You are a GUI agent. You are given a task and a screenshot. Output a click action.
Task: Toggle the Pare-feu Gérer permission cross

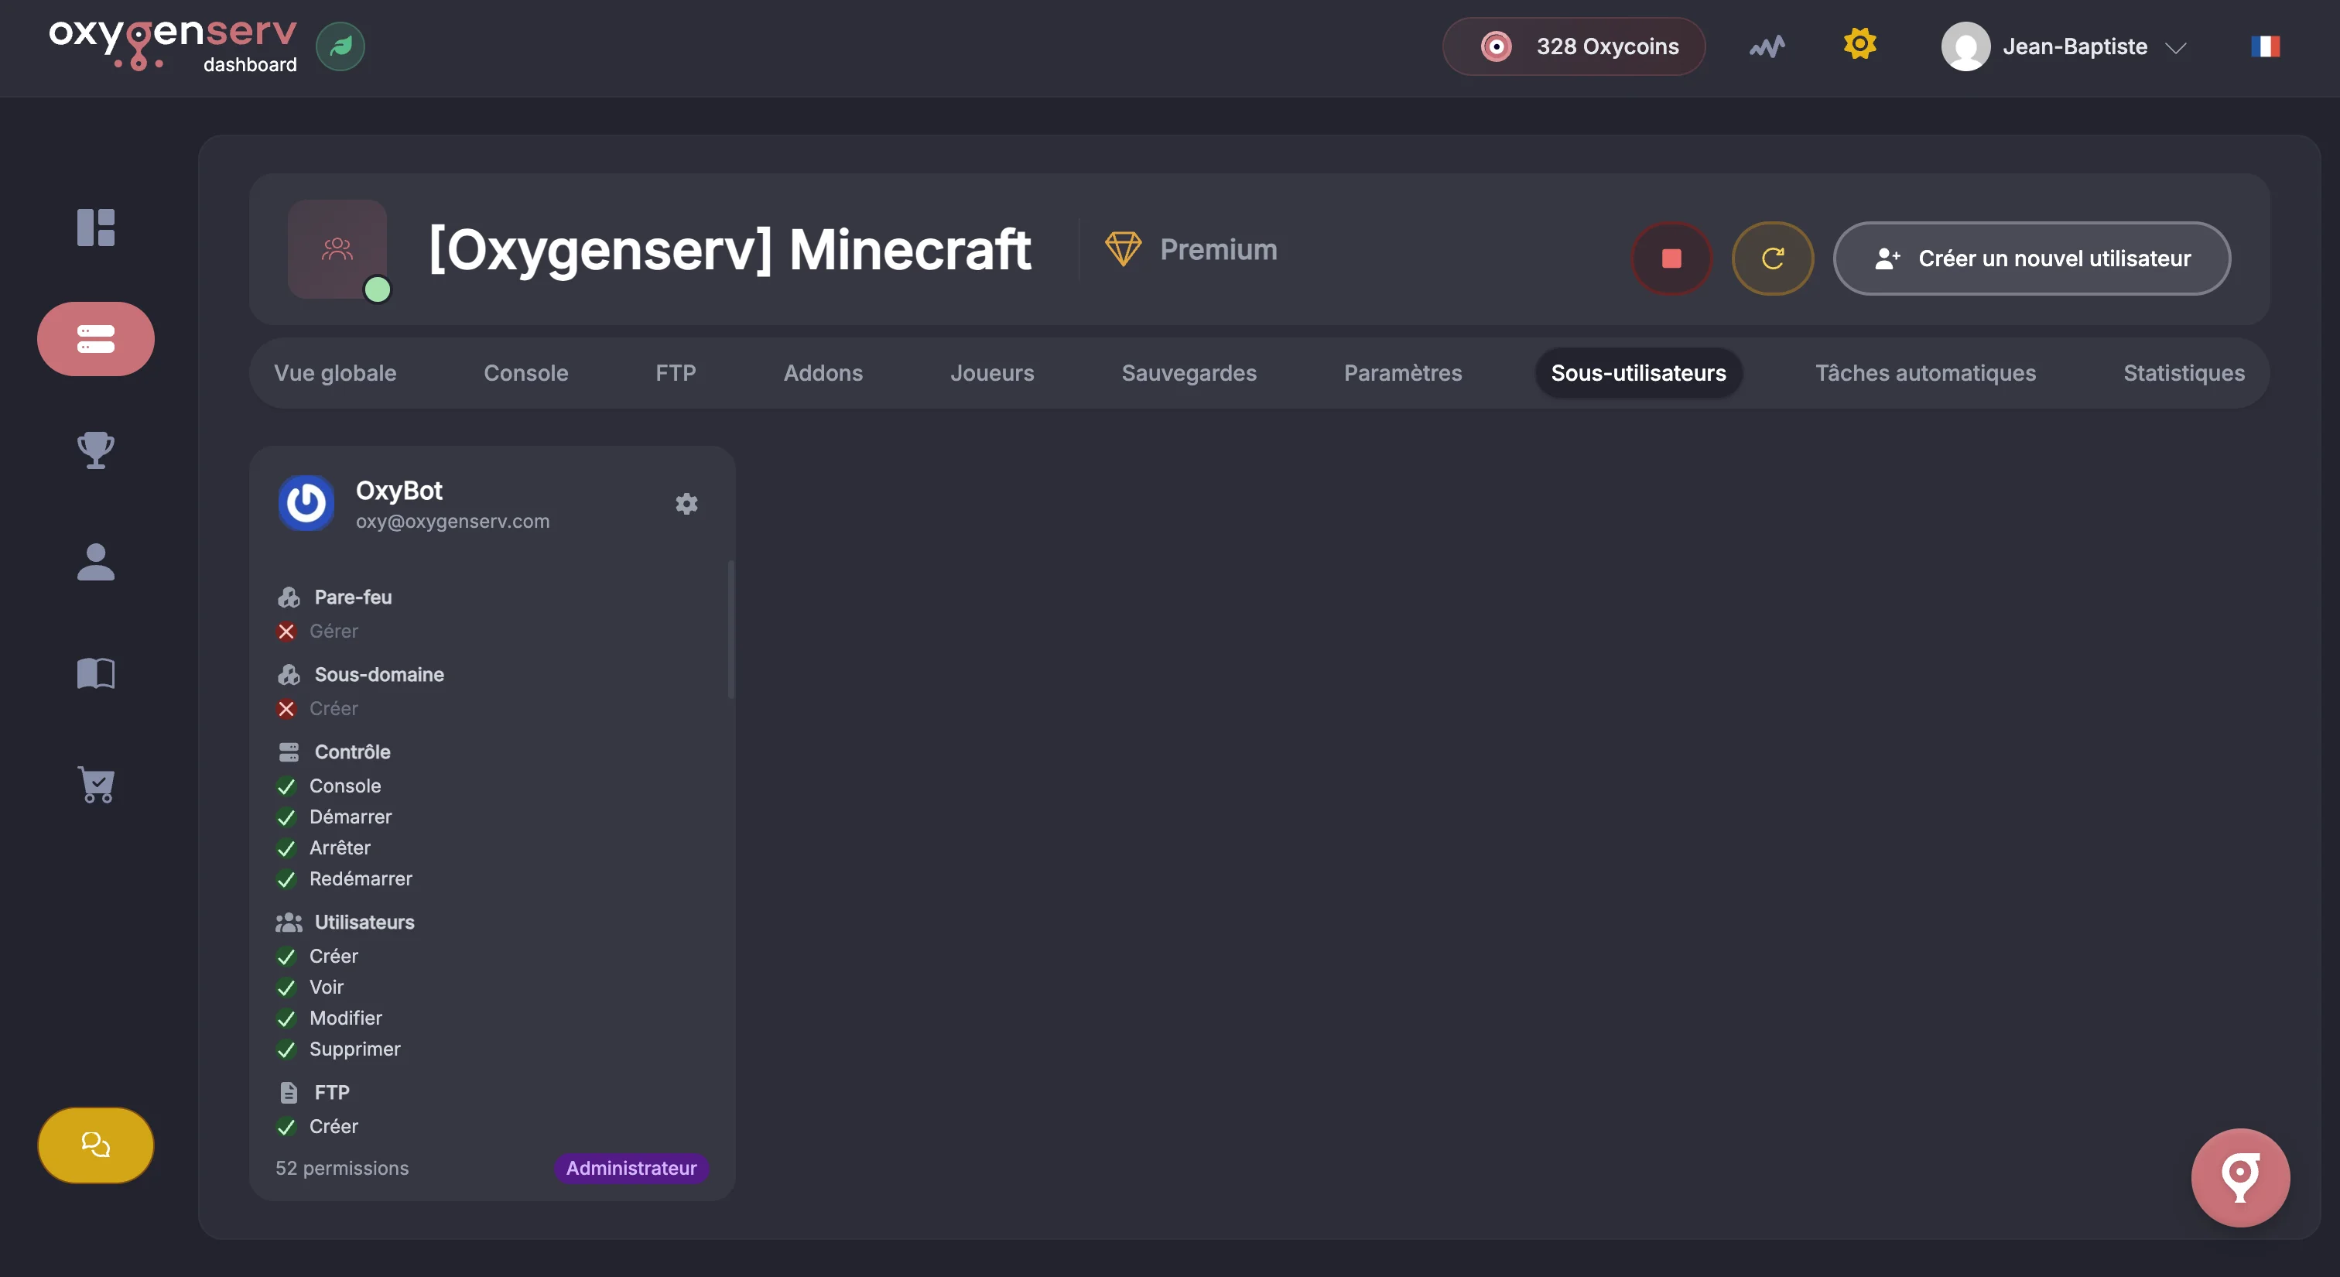click(286, 632)
